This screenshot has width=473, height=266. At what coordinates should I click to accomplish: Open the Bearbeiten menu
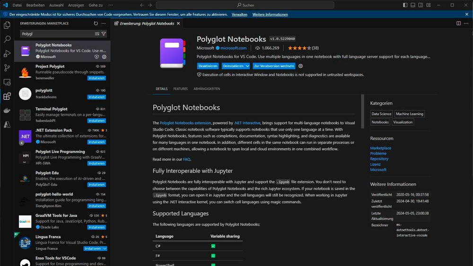click(x=35, y=5)
